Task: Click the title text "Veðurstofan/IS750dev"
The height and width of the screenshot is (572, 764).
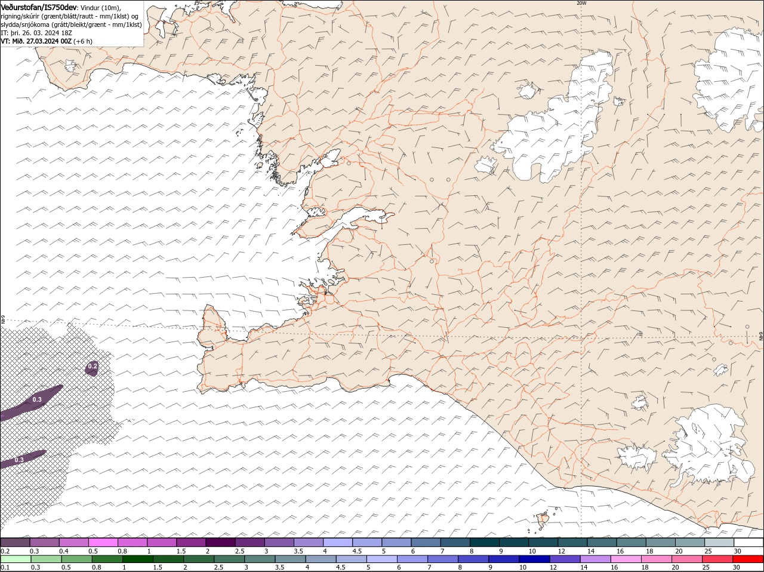Action: (x=39, y=7)
